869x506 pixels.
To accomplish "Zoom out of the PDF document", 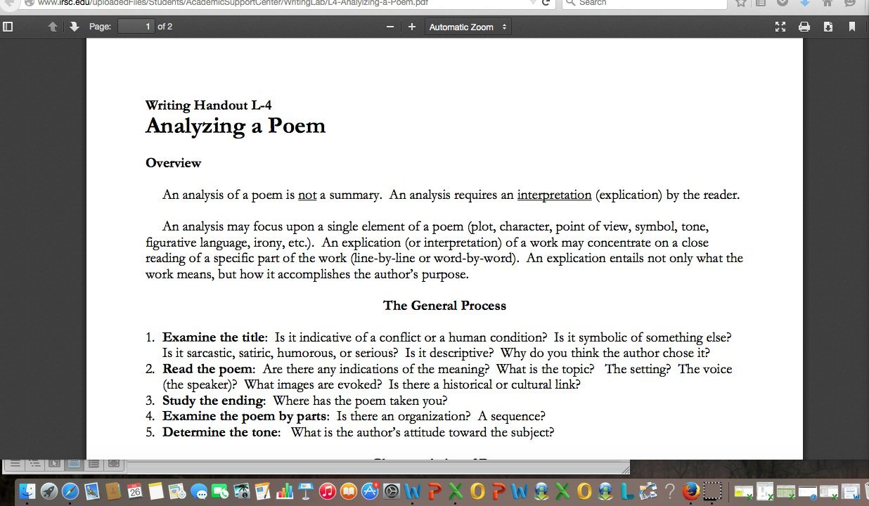I will (x=390, y=27).
